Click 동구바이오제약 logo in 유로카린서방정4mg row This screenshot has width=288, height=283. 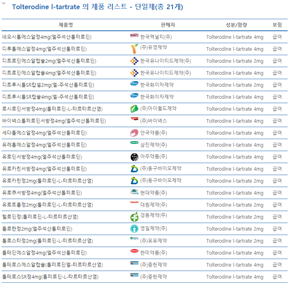134,169
